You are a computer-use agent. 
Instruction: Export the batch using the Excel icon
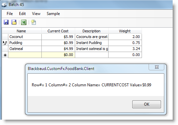(24, 22)
